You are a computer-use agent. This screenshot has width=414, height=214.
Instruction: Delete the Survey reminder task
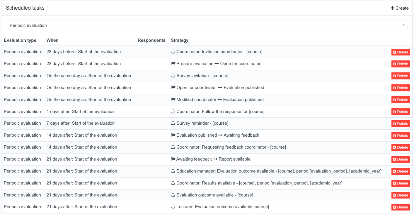coord(401,124)
